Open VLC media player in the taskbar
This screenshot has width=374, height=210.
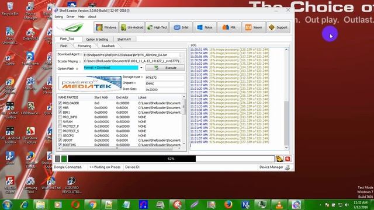(x=279, y=205)
